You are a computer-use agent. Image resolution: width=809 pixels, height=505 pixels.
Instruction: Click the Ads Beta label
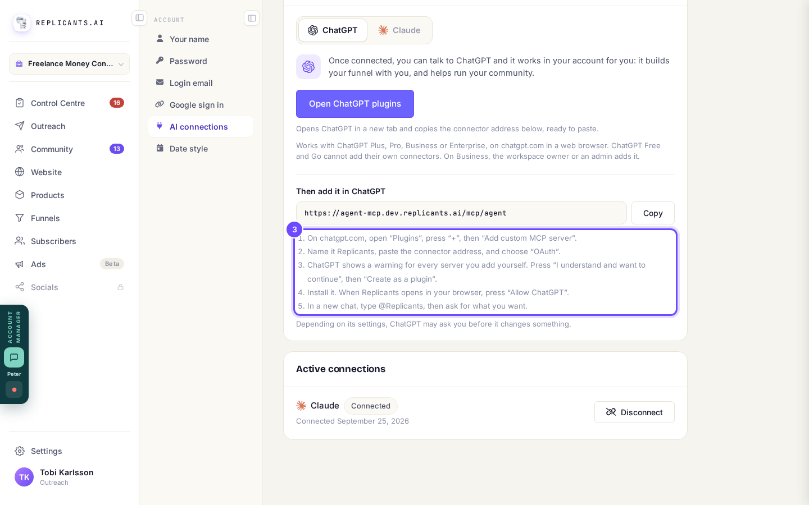coord(112,264)
